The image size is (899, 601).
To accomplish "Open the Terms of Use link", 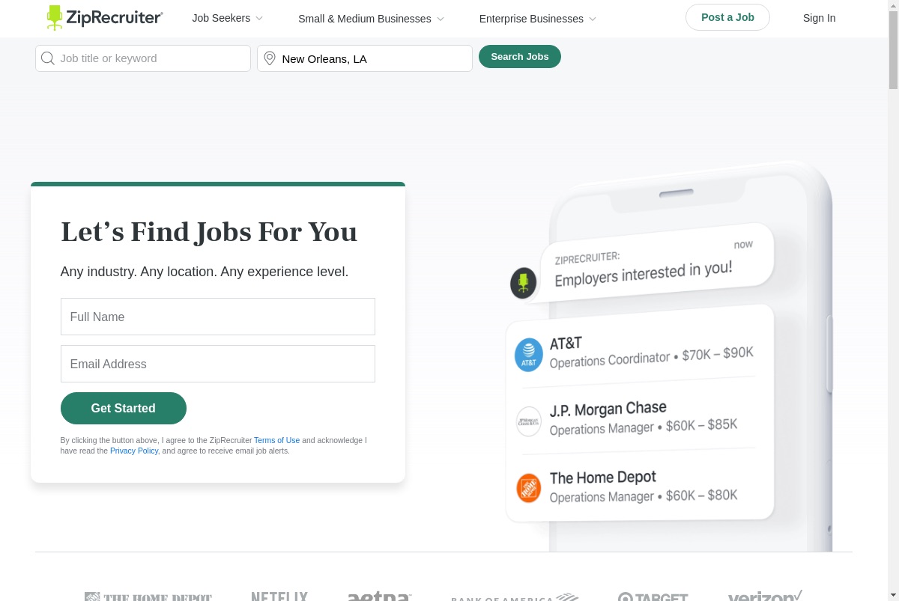I will click(x=276, y=440).
